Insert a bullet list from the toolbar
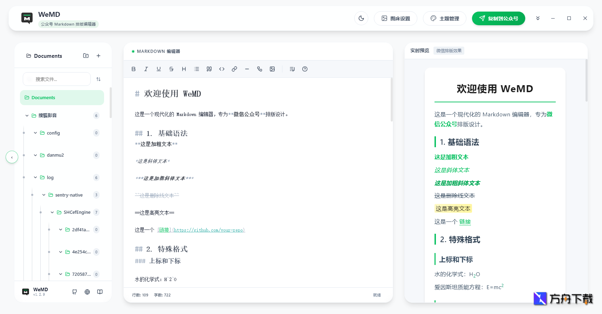Viewport: 602px width, 314px height. pos(197,69)
